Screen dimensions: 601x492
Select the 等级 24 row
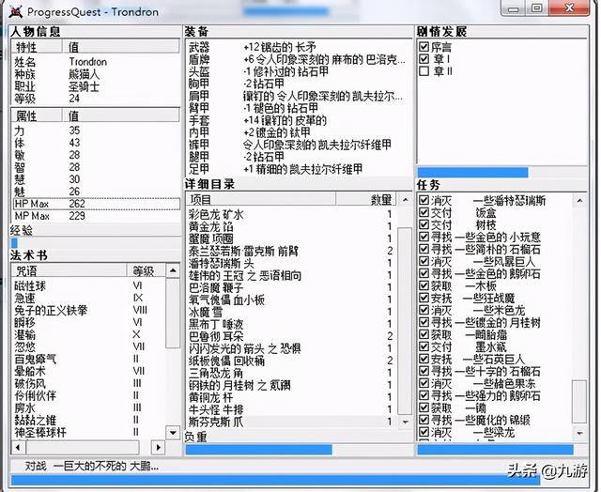pos(96,99)
